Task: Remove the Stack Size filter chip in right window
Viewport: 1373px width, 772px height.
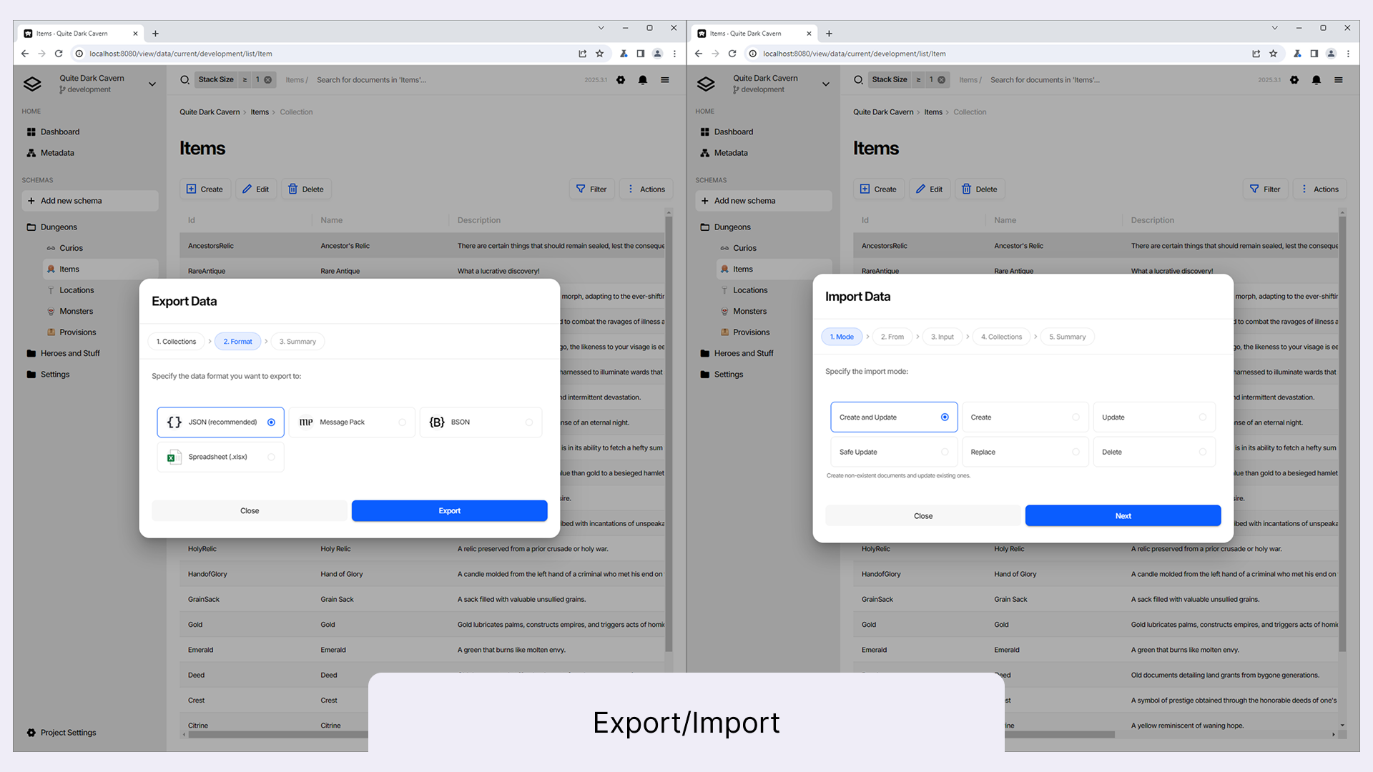Action: 942,80
